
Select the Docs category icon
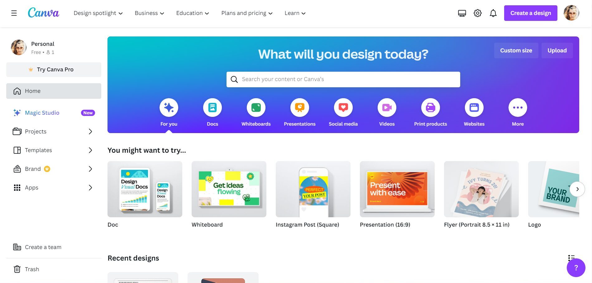click(x=212, y=108)
